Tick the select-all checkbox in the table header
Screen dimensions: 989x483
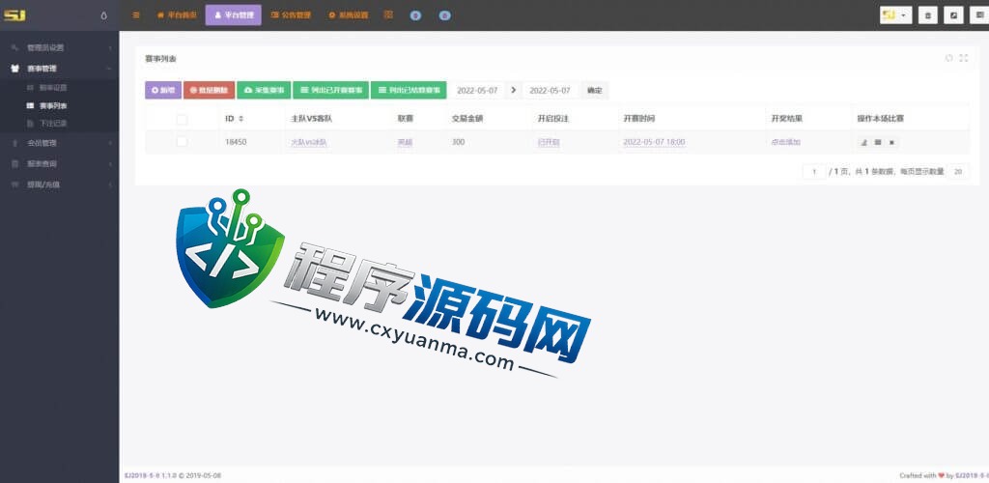click(x=182, y=119)
